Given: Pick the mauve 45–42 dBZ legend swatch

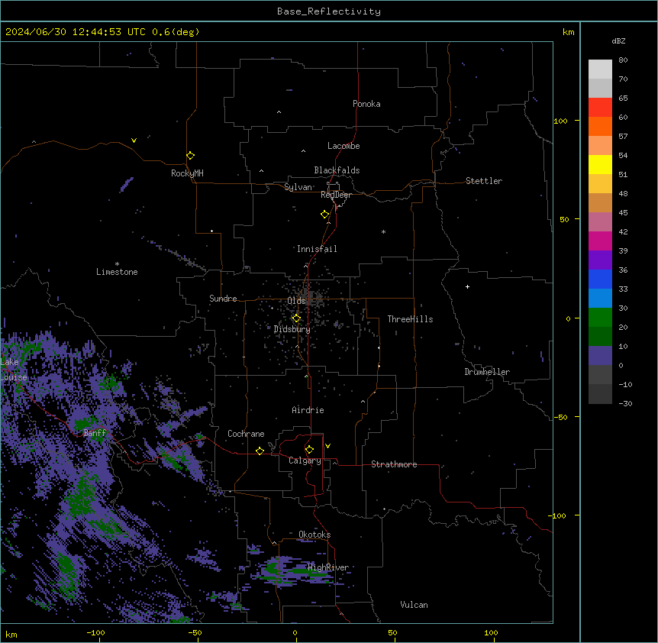Looking at the screenshot, I should pyautogui.click(x=600, y=222).
